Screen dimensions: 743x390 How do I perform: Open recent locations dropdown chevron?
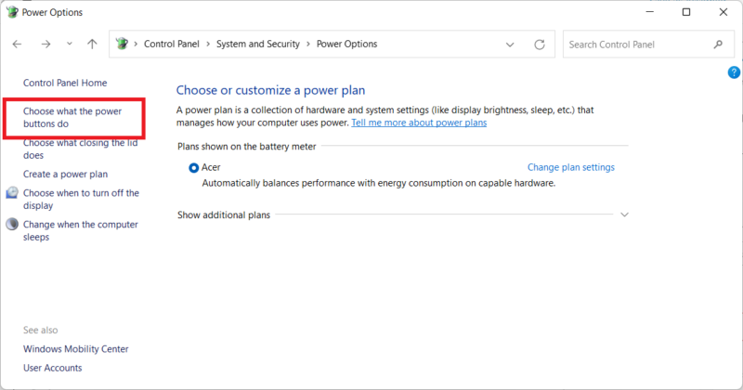[x=69, y=44]
